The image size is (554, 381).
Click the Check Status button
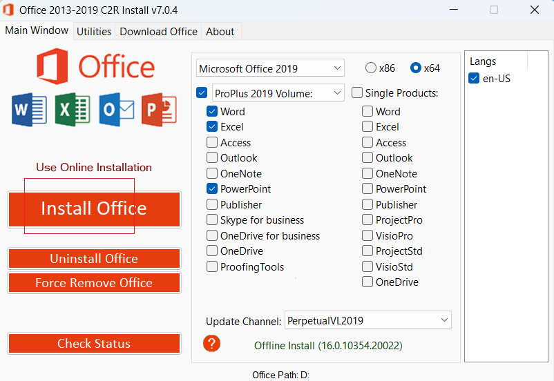(x=94, y=344)
